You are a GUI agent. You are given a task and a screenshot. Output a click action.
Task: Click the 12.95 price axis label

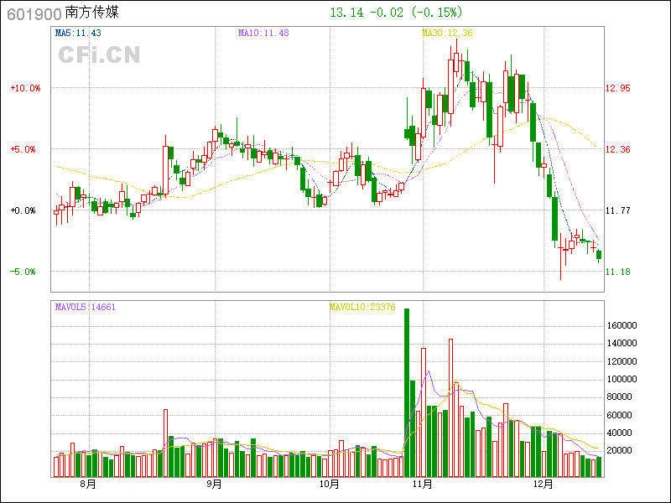pyautogui.click(x=618, y=88)
